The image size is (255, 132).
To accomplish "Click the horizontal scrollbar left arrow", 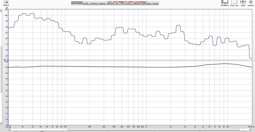I will tap(9, 129).
